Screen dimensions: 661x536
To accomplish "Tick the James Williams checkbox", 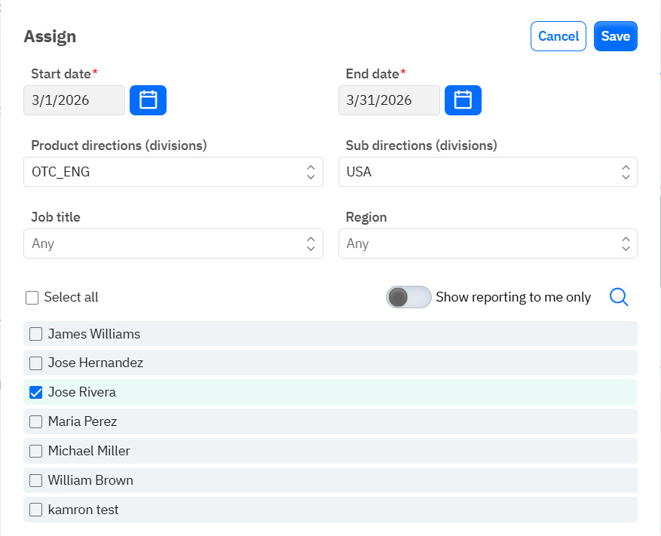I will click(x=35, y=334).
